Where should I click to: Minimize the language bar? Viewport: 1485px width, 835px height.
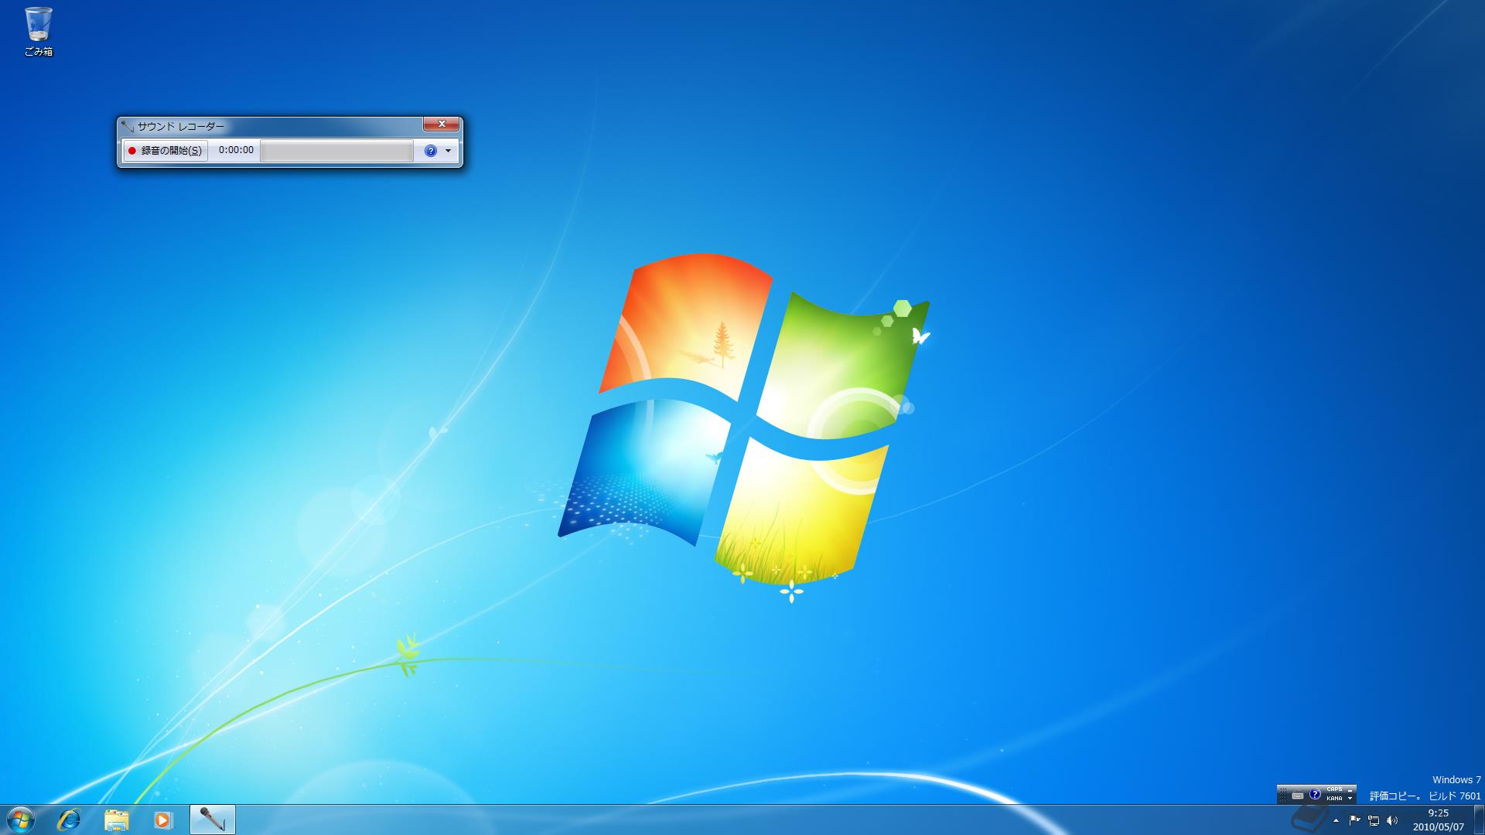pos(1350,790)
